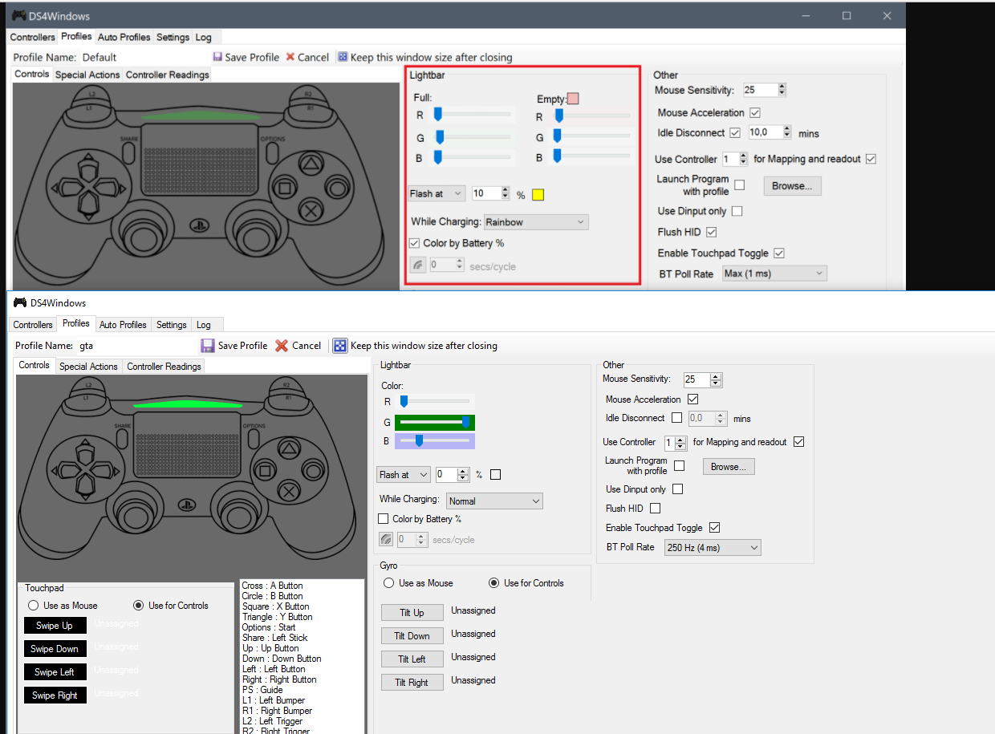Open While Charging Rainbow dropdown, Default window
Viewport: 995px width, 734px height.
pos(536,222)
